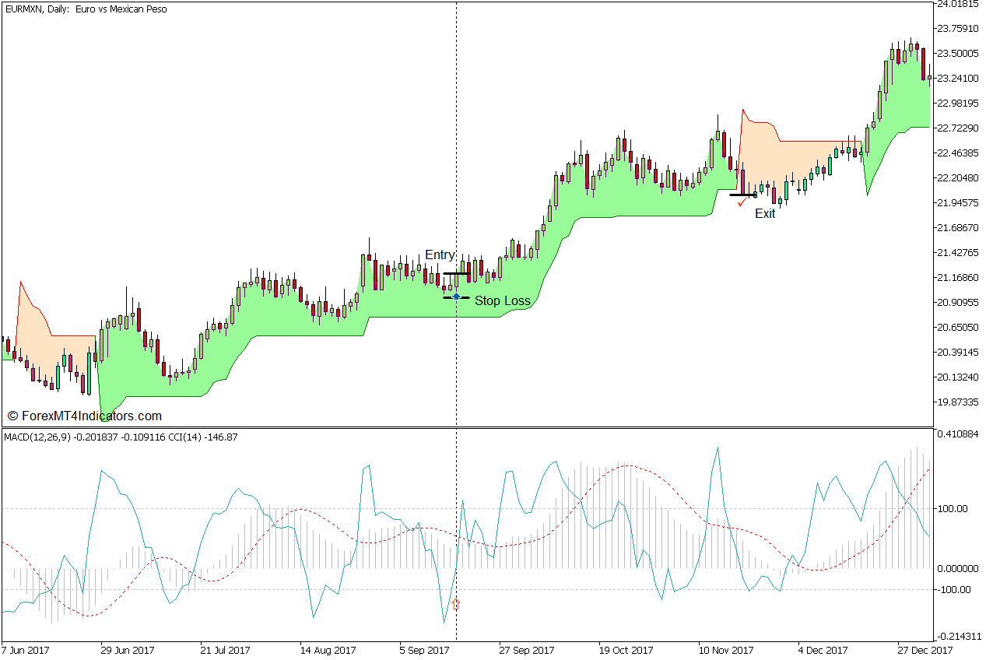Click the red checkmark near Exit
The height and width of the screenshot is (660, 993).
click(742, 203)
